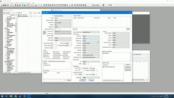Open the Image Space Mod dropdown
The image size is (174, 98).
(91, 57)
